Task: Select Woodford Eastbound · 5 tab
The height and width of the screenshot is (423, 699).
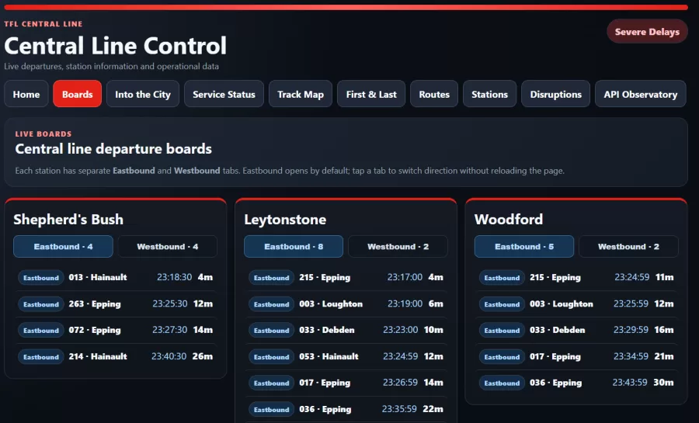Action: click(x=523, y=246)
